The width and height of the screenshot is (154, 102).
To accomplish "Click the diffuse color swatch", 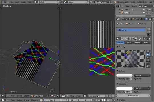I will (x=124, y=75).
